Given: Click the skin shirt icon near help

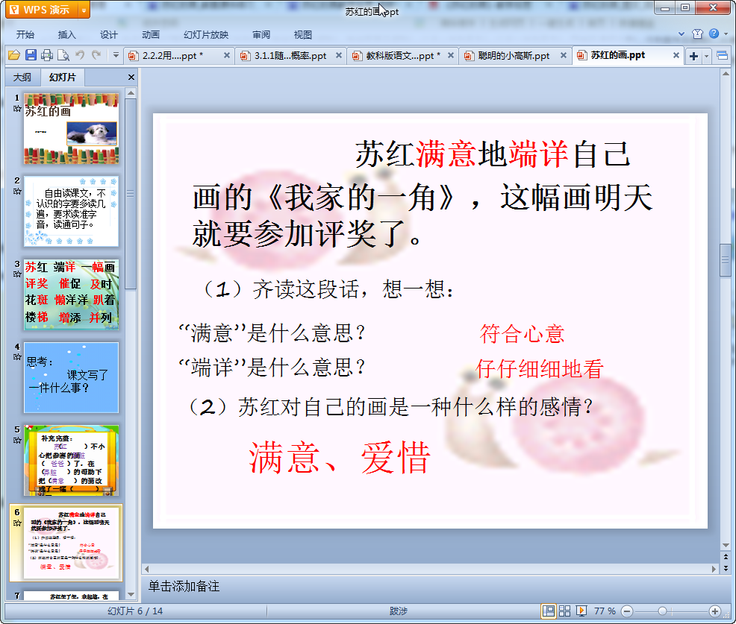Looking at the screenshot, I should (x=697, y=34).
